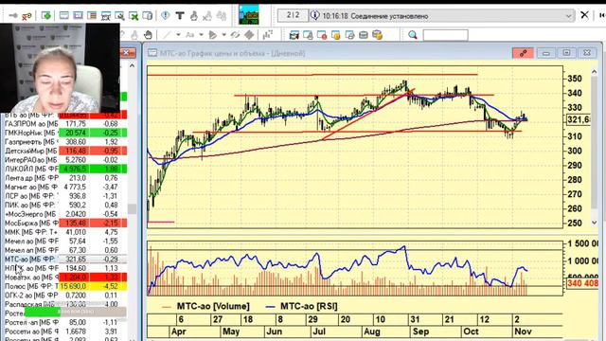Open the triangle tool dropdown arrow
Image resolution: width=606 pixels, height=341 pixels.
(223, 35)
